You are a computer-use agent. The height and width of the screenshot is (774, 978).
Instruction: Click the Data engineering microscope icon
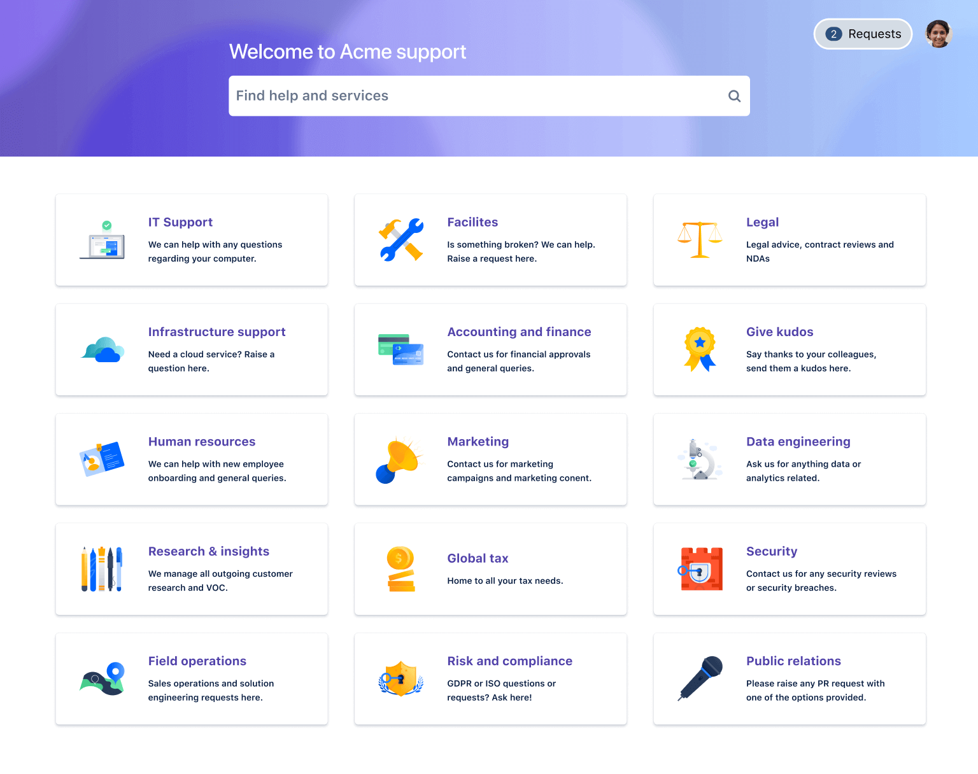(699, 460)
